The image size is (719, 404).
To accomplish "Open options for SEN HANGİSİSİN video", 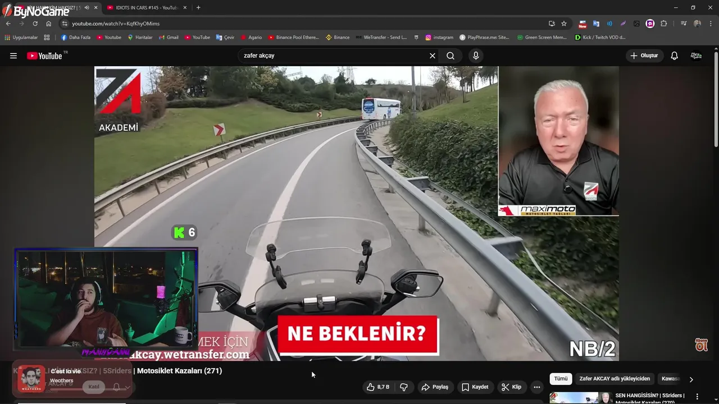I will 697,397.
